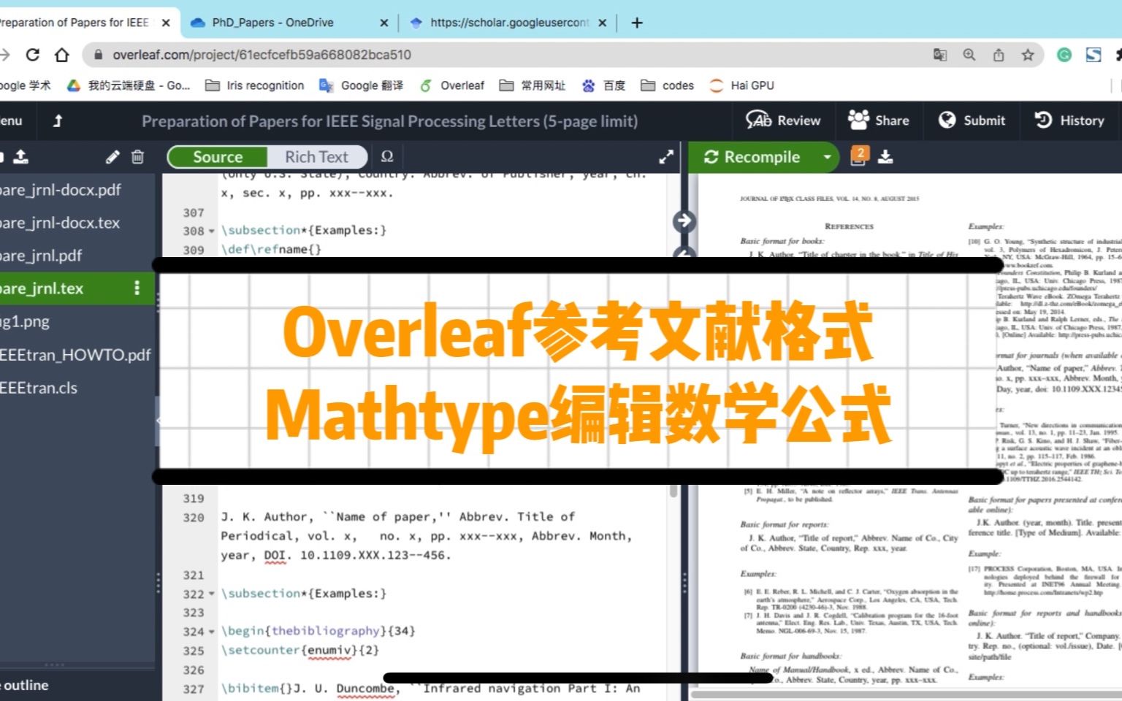Open the codes bookmark folder
The width and height of the screenshot is (1122, 701).
click(668, 85)
